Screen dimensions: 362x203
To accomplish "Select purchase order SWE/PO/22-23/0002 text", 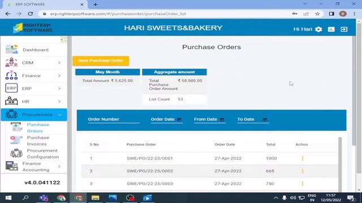I will [149, 171].
